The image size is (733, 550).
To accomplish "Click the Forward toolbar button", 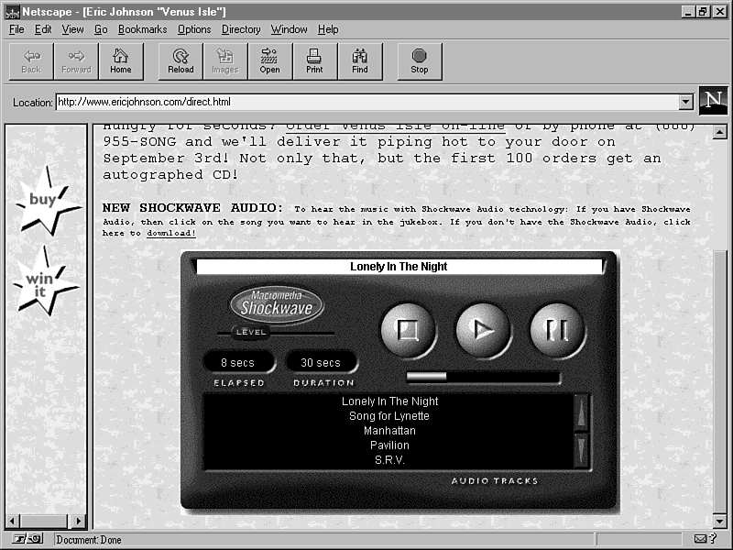I will 76,61.
